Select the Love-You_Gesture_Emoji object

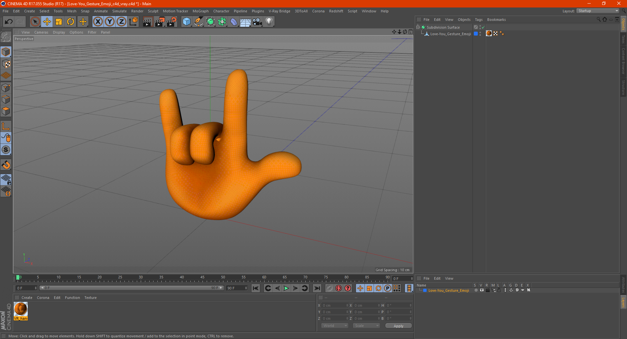(450, 34)
